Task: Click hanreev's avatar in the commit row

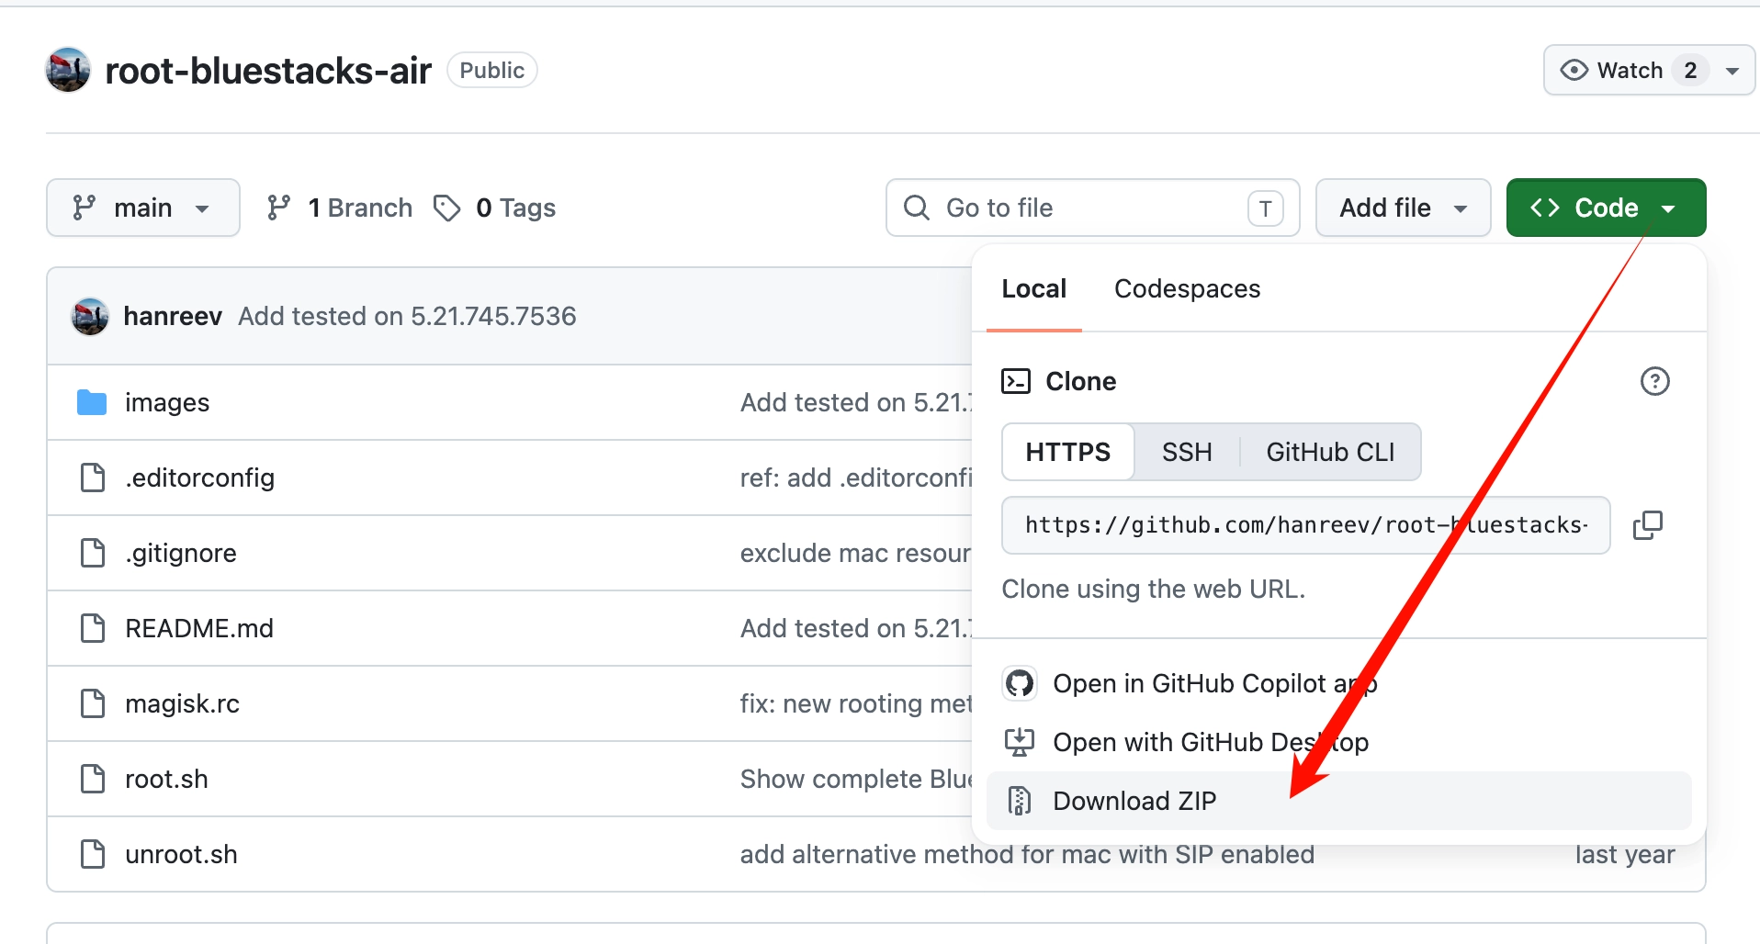Action: point(90,316)
